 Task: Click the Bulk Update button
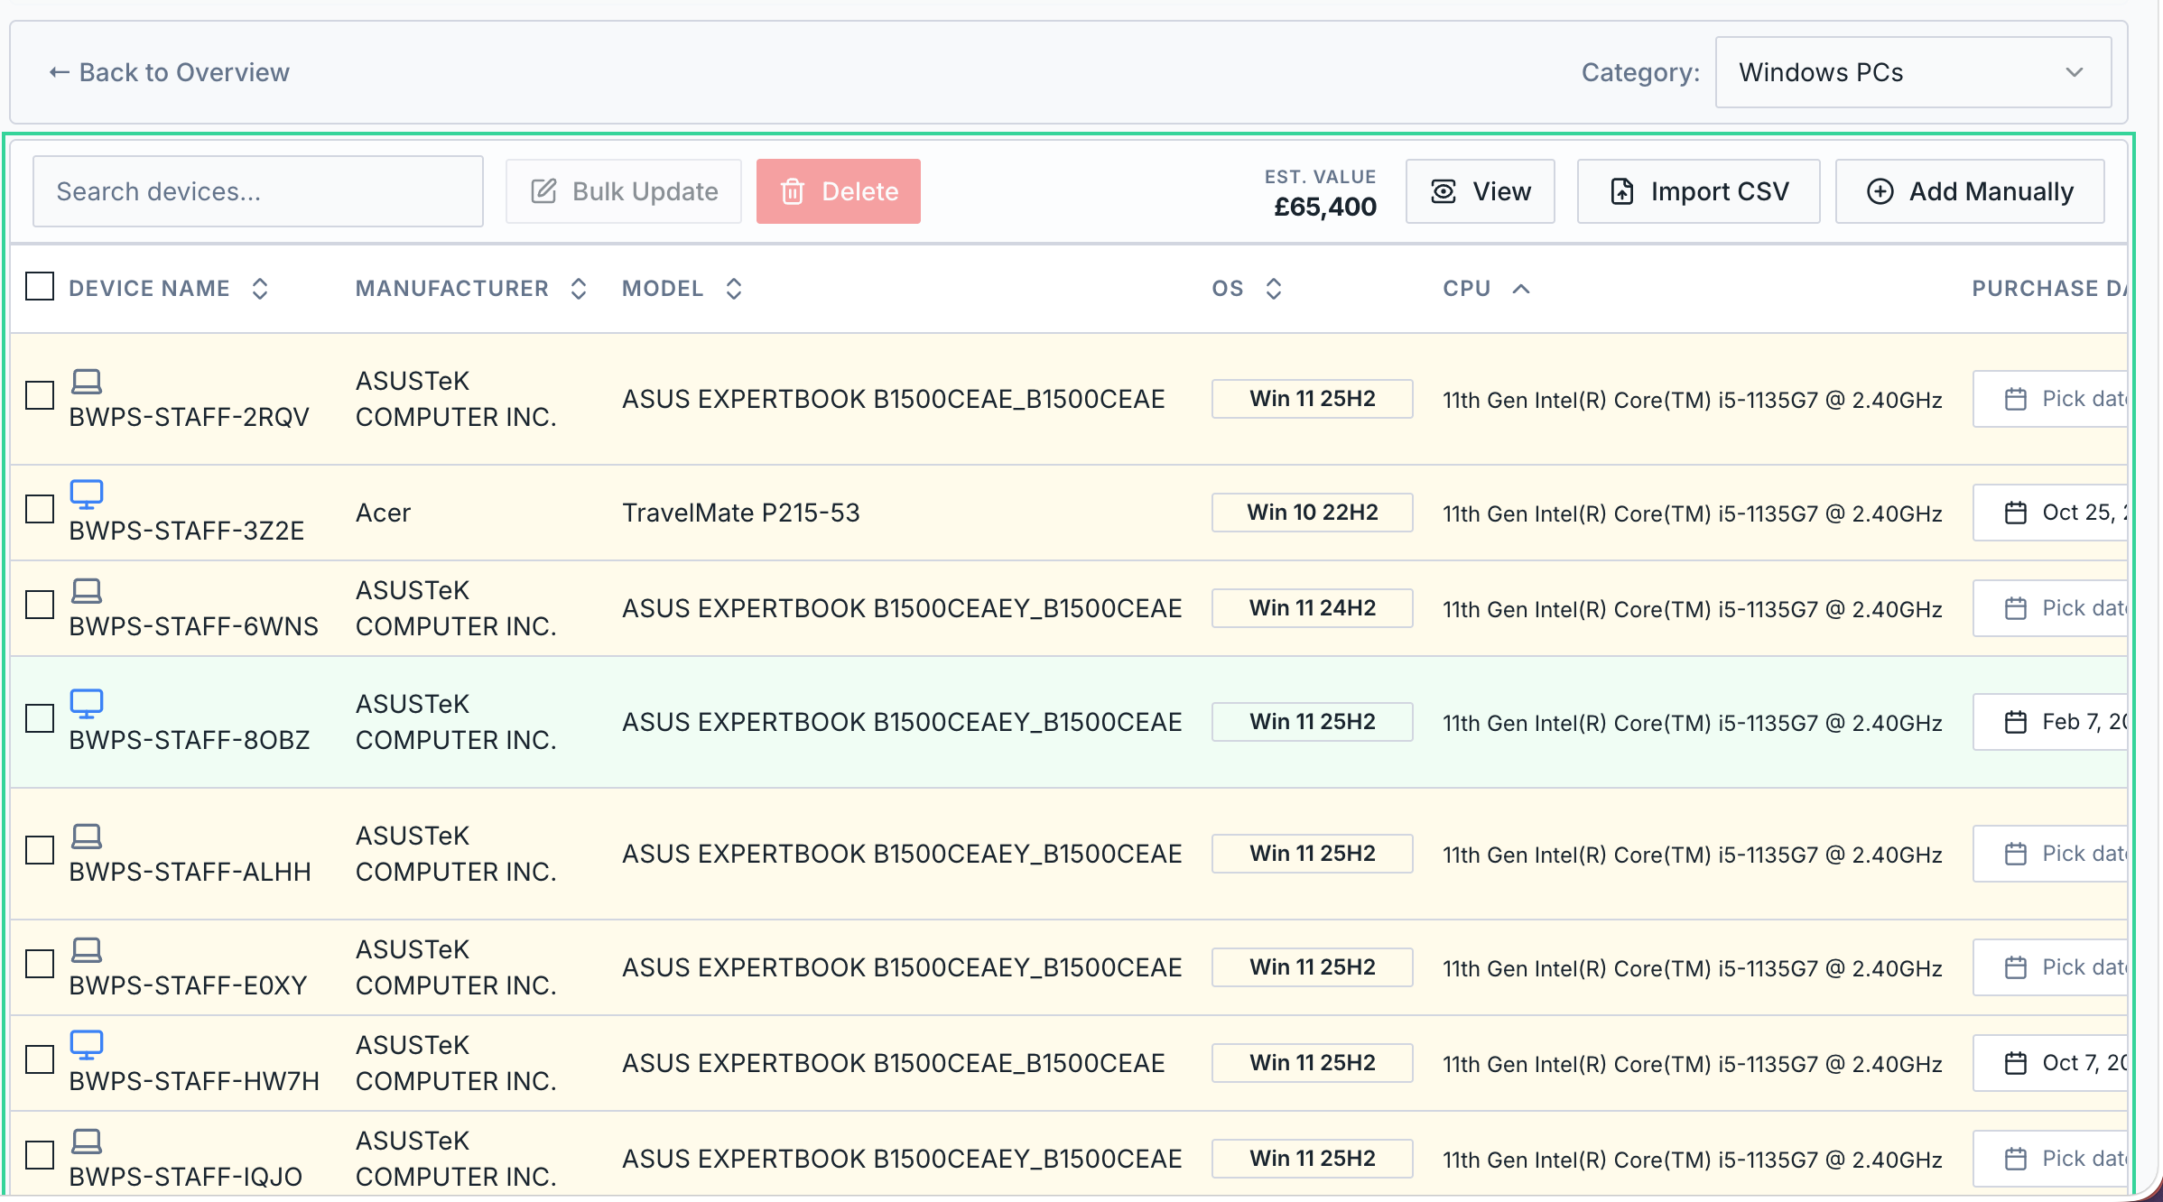pyautogui.click(x=624, y=191)
